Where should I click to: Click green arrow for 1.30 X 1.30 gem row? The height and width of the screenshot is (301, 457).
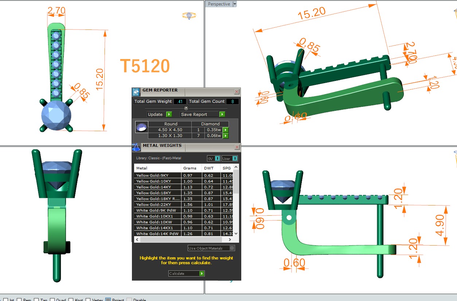(226, 136)
